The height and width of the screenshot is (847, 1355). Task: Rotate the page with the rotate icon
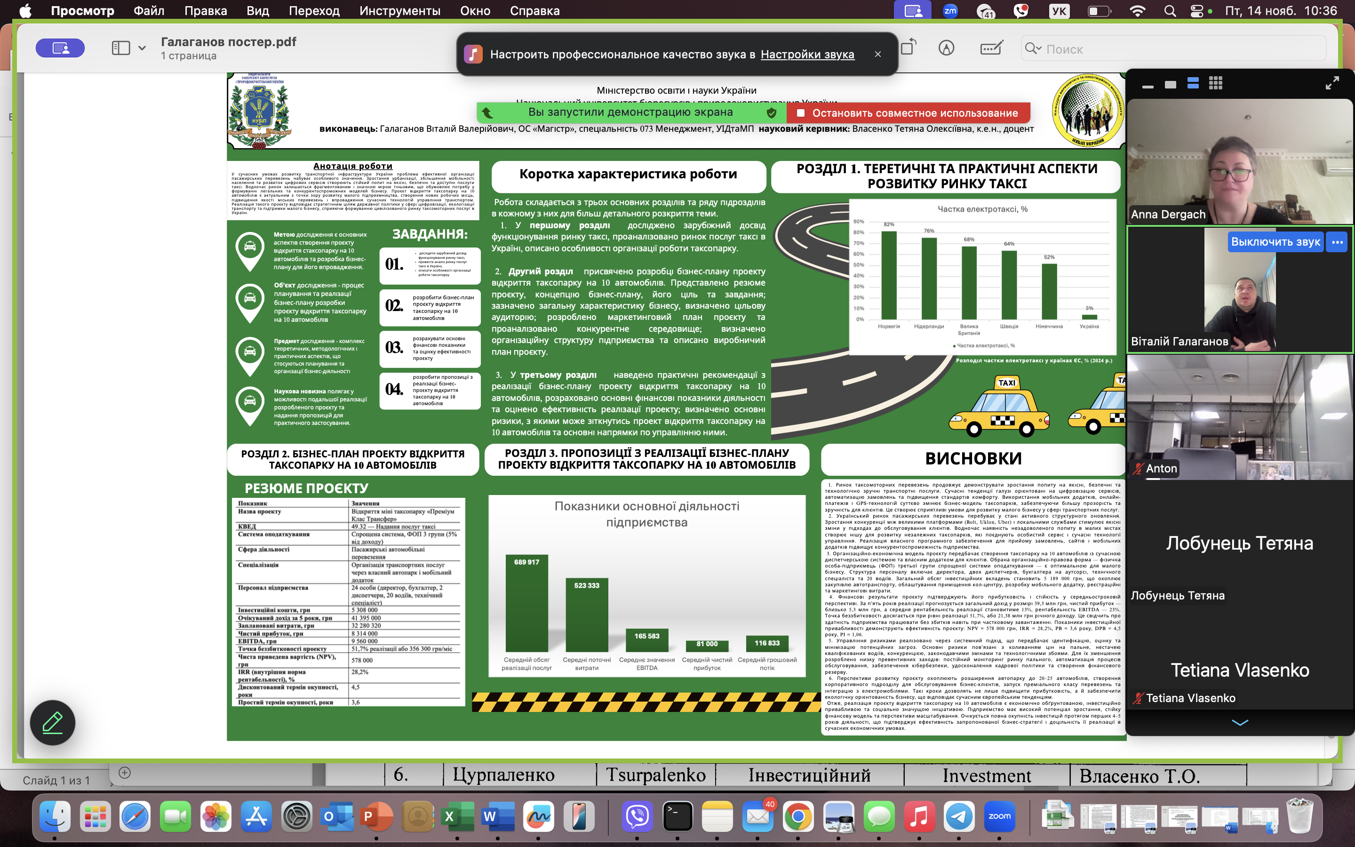pyautogui.click(x=908, y=48)
